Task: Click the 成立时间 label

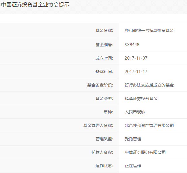Action: (104, 58)
